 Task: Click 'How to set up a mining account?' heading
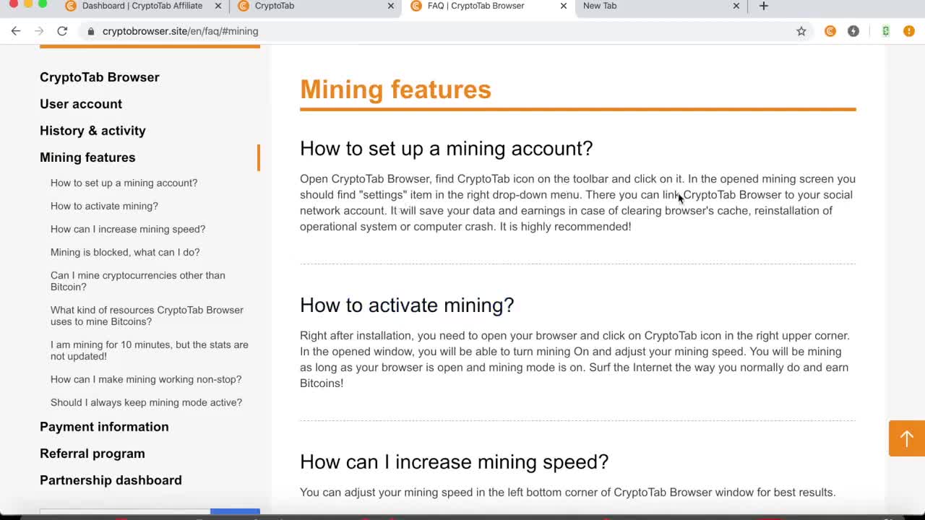(x=446, y=149)
